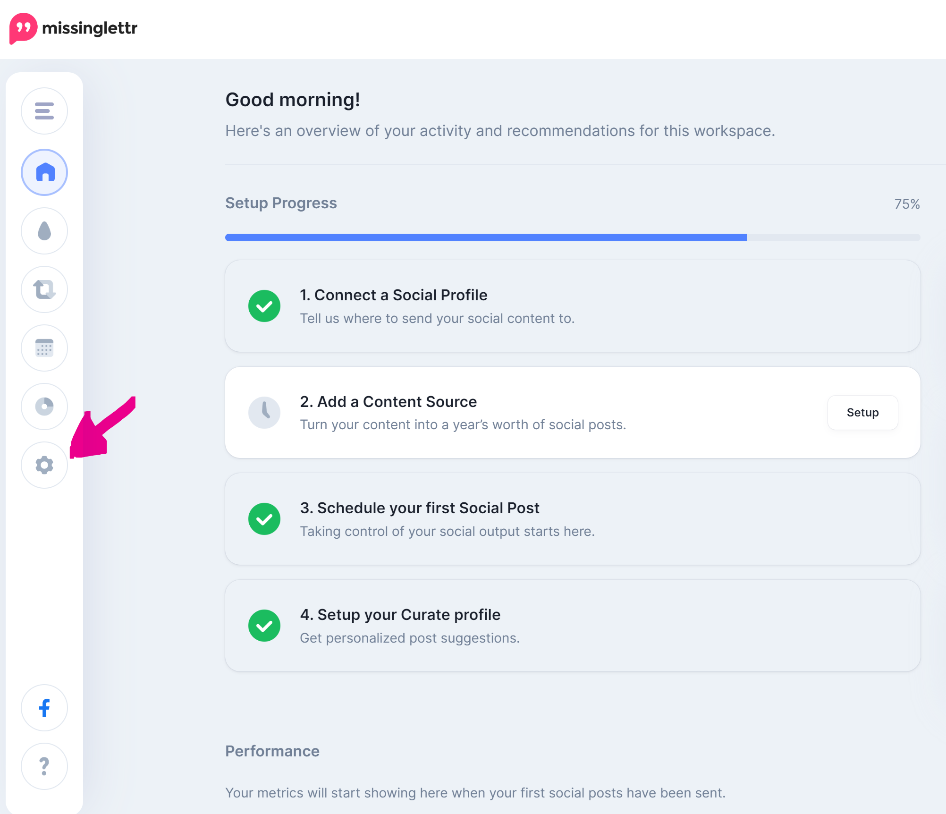Click green checkmark for Connect a Social Profile
This screenshot has width=946, height=814.
click(264, 306)
